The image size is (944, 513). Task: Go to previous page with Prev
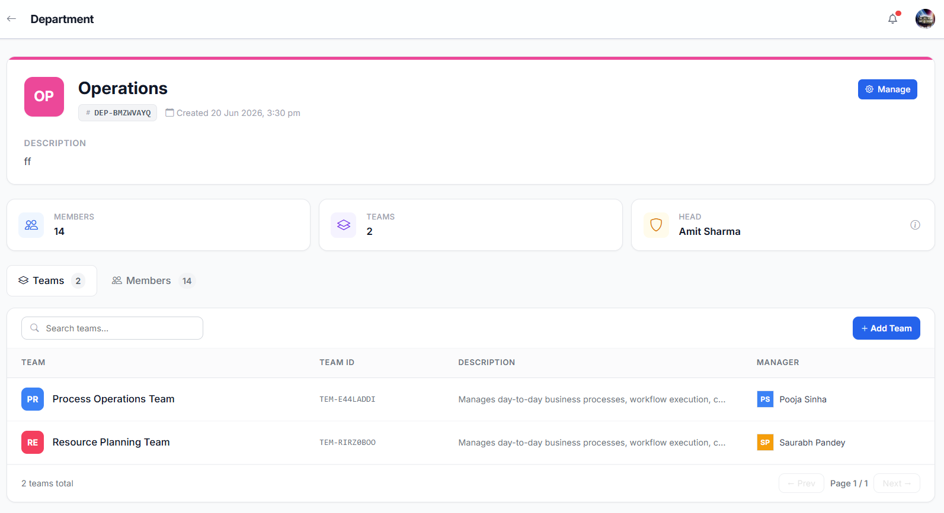[x=801, y=483]
